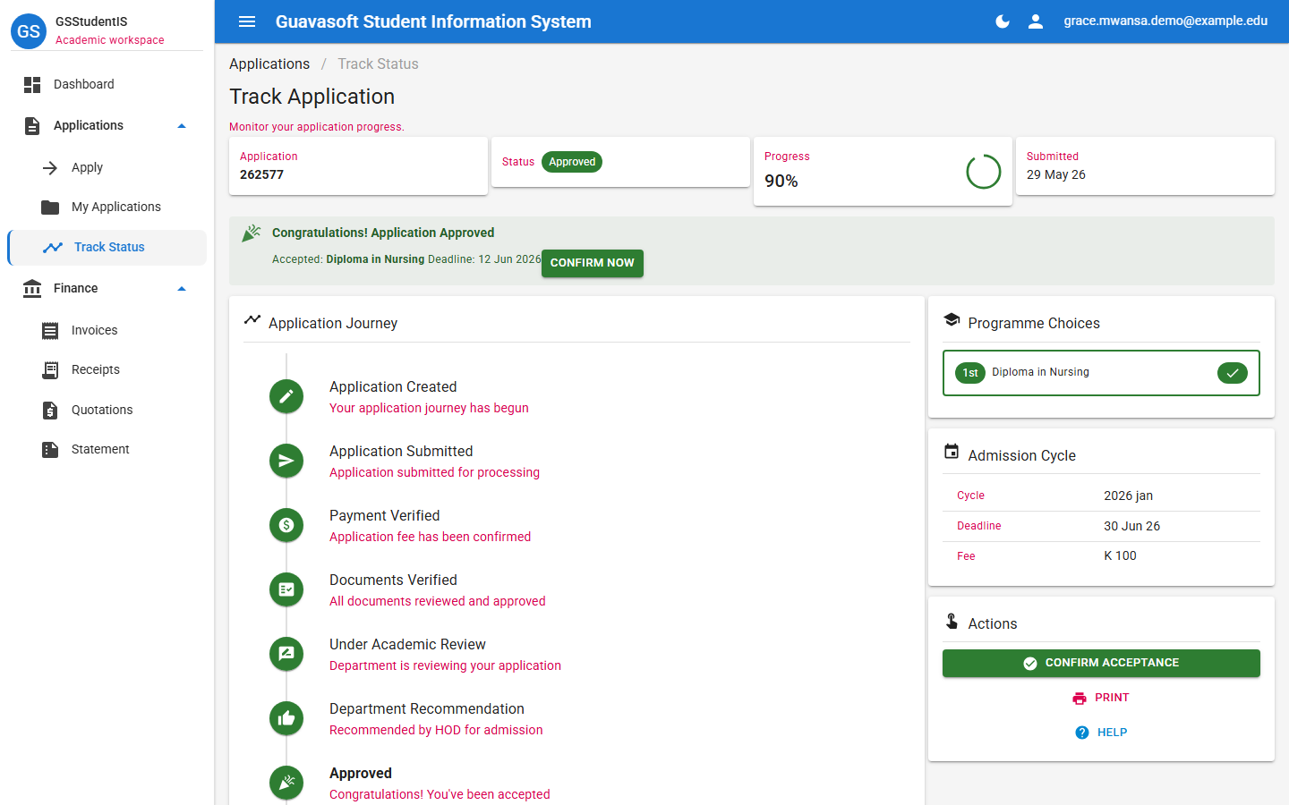Click the Statement document icon
1289x805 pixels.
(x=50, y=449)
